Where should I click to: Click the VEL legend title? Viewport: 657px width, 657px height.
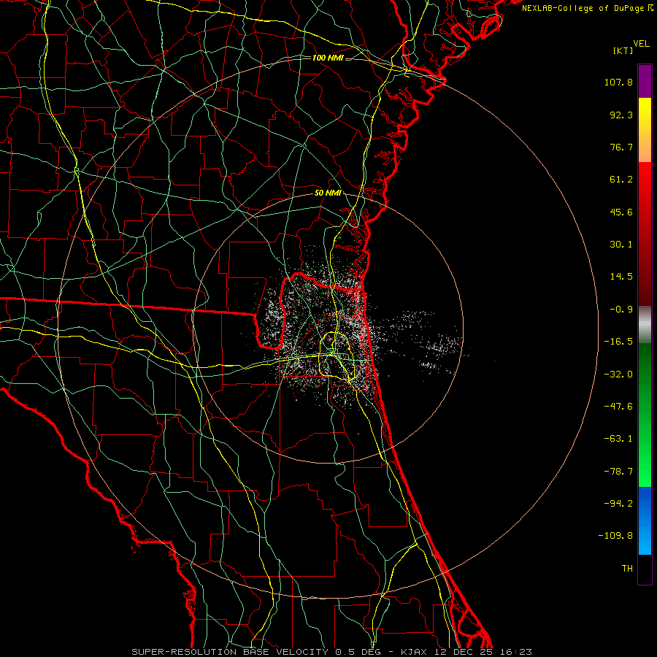click(641, 44)
